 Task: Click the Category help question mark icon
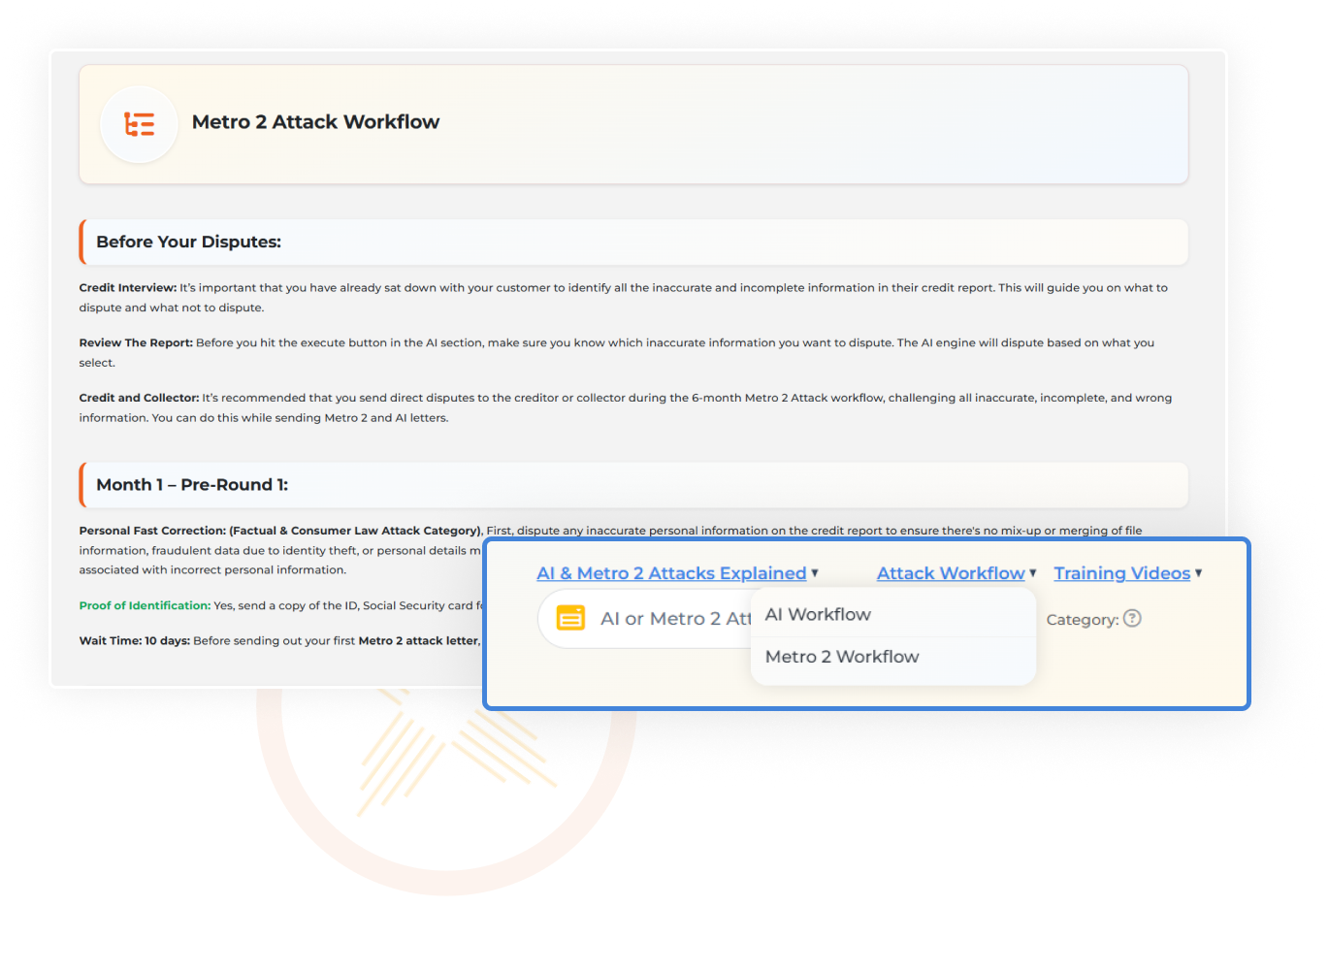[1132, 618]
